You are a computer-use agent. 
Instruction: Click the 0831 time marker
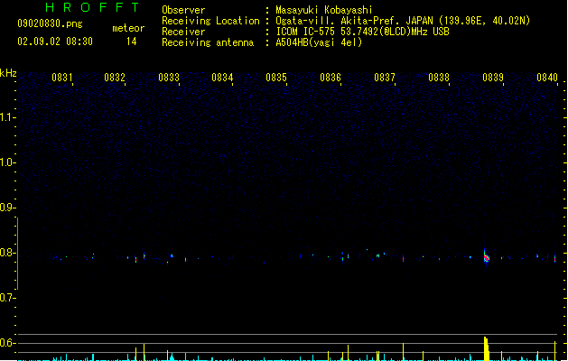click(62, 78)
